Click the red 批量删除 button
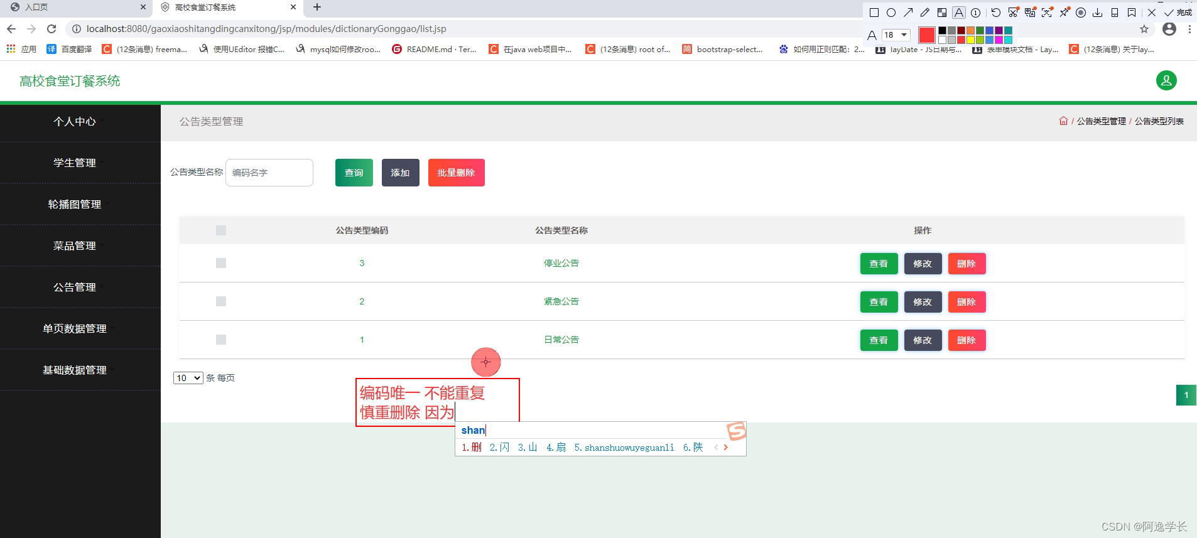 457,173
